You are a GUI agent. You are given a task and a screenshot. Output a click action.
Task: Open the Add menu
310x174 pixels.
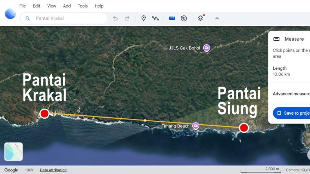coord(67,6)
